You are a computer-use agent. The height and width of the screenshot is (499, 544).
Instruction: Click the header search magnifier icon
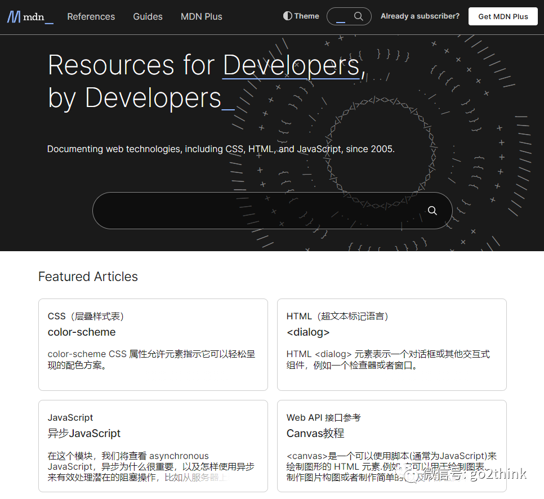tap(358, 16)
